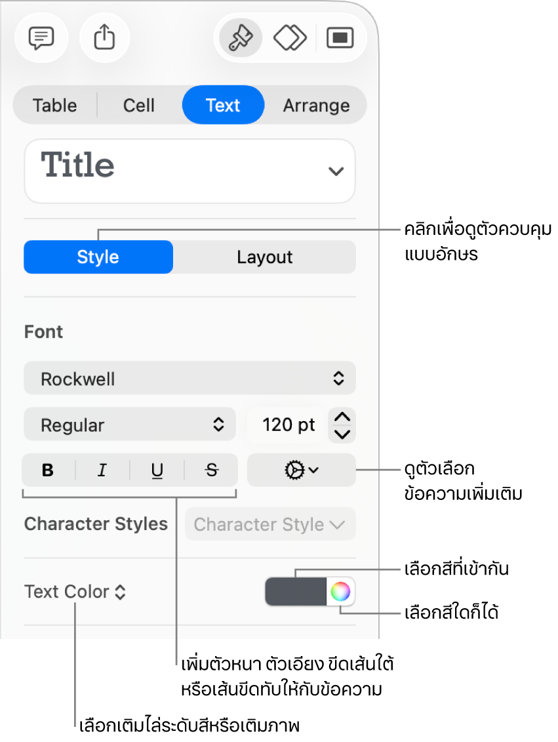Click the Style button
This screenshot has width=558, height=742.
(98, 257)
